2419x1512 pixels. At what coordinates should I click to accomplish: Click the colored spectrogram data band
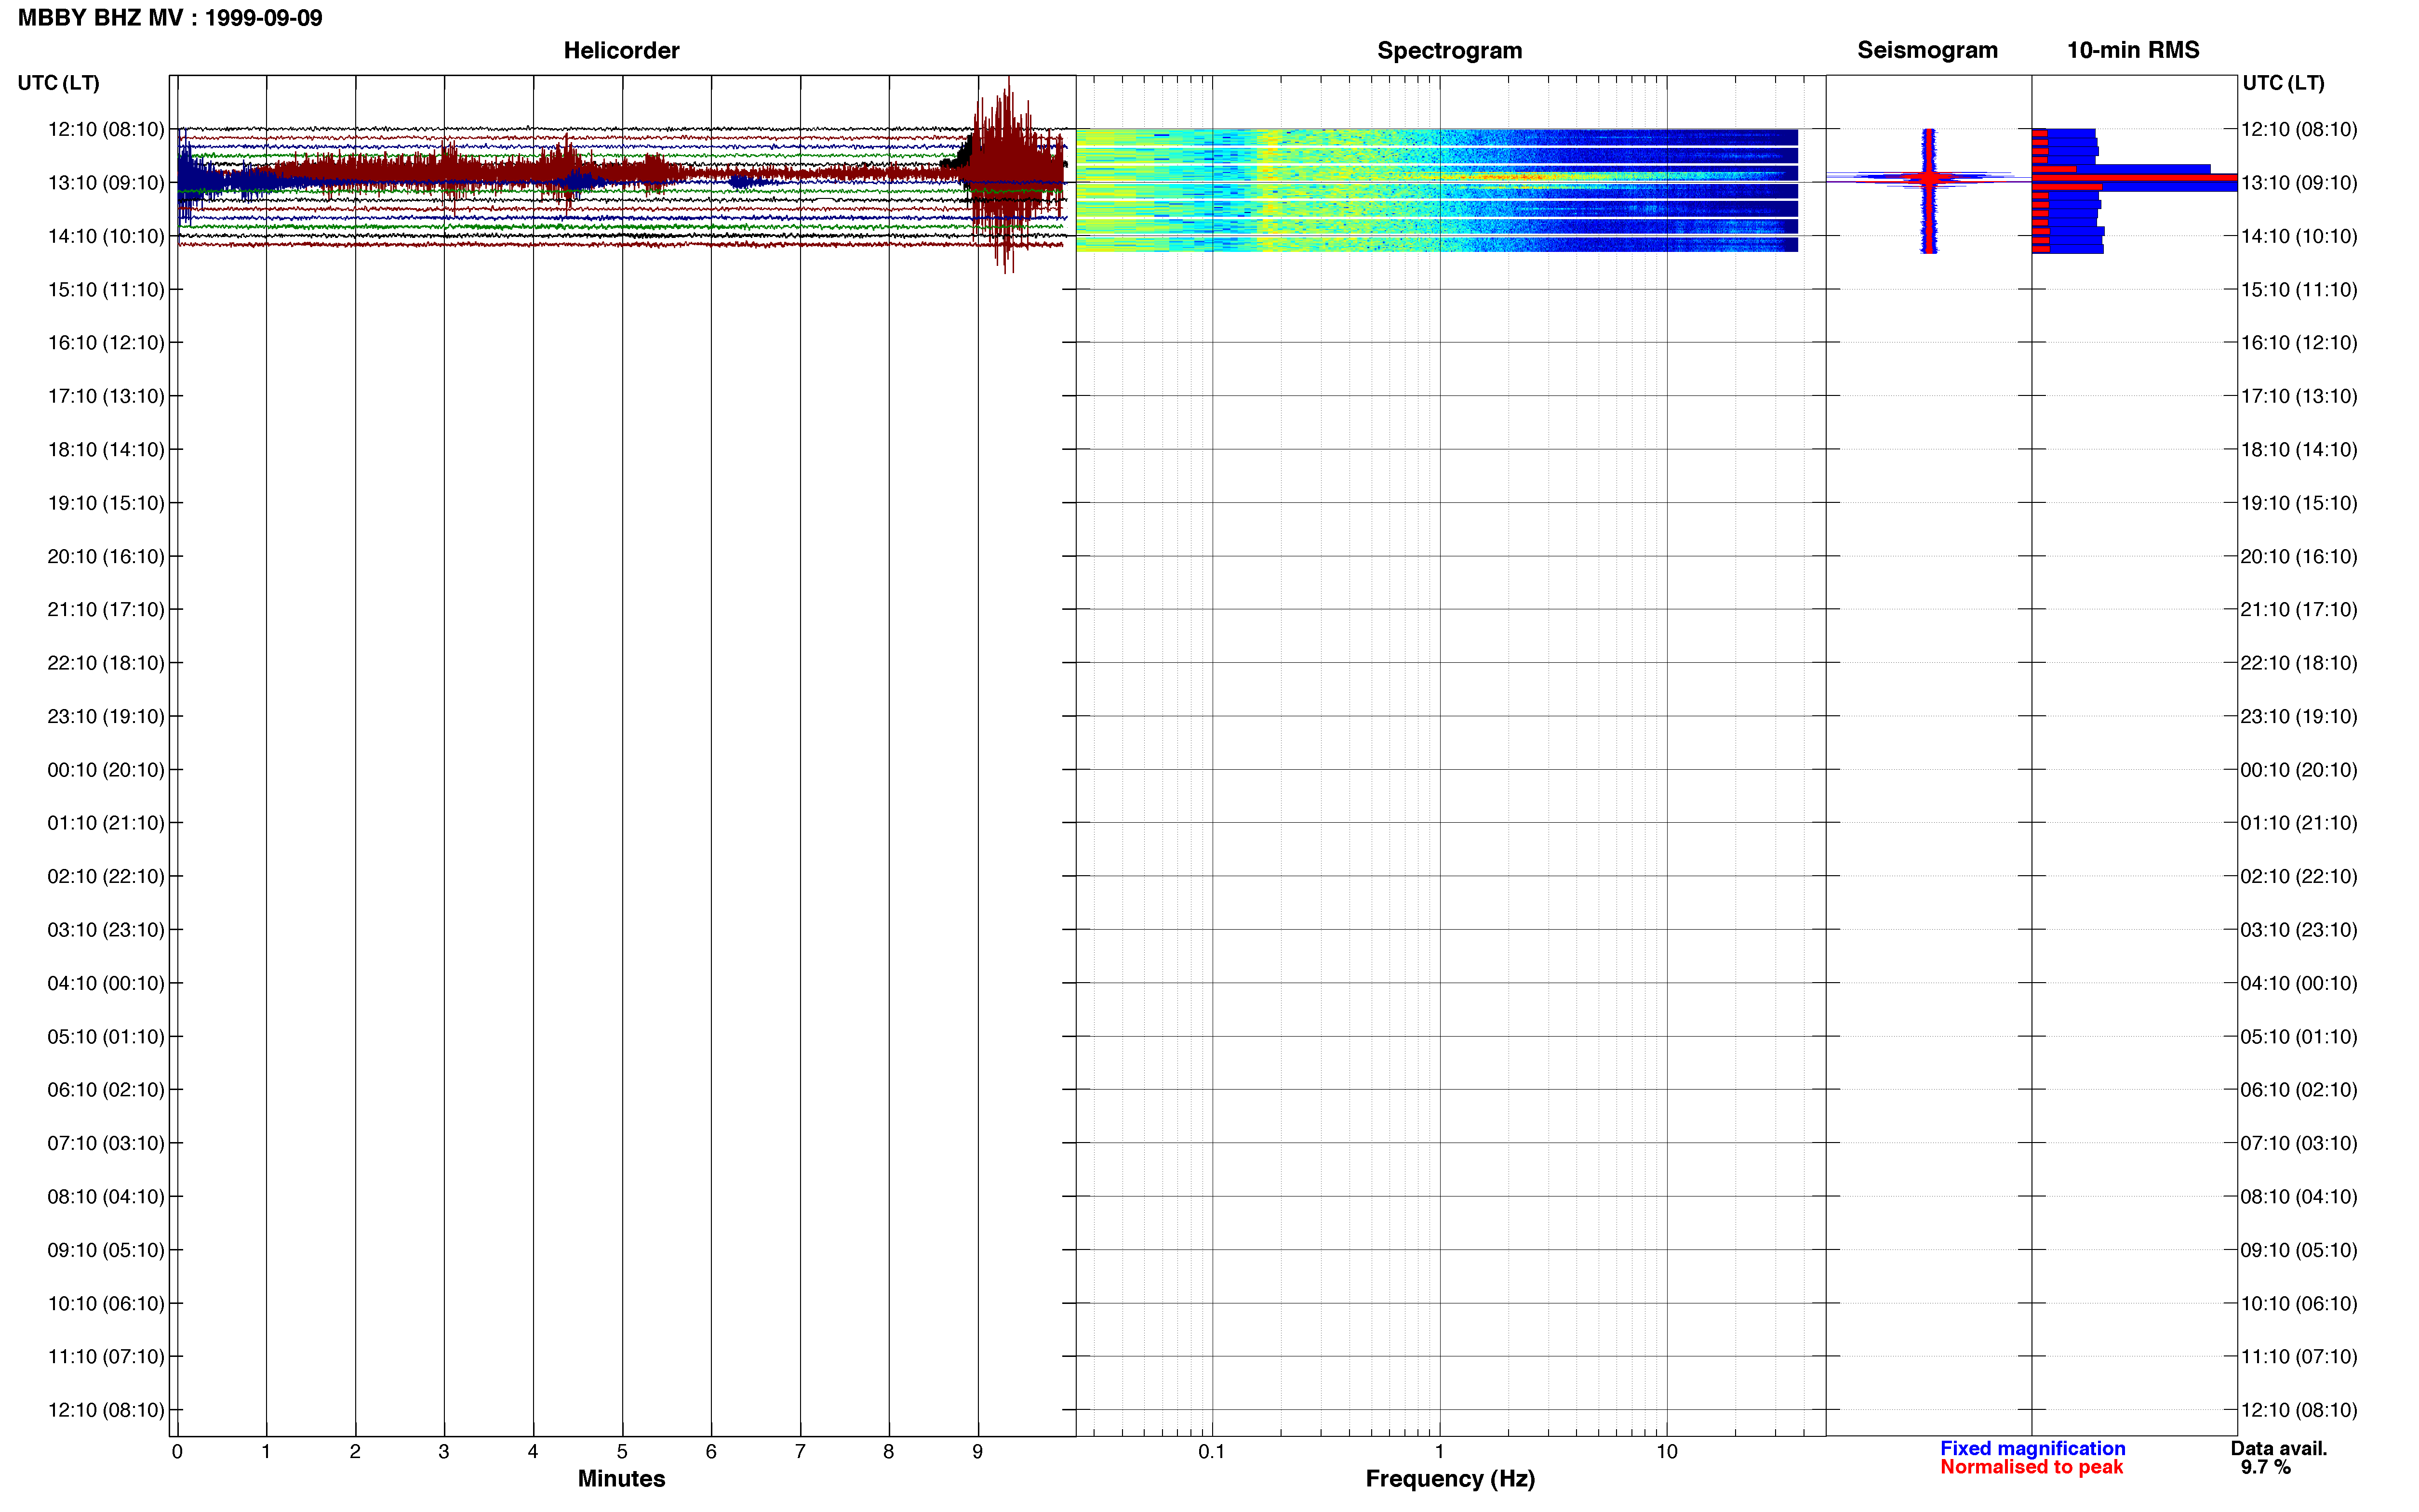[1437, 190]
